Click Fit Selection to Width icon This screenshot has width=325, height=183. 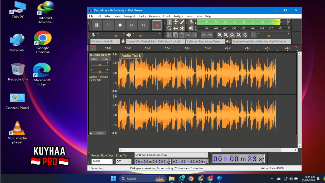pos(232,35)
